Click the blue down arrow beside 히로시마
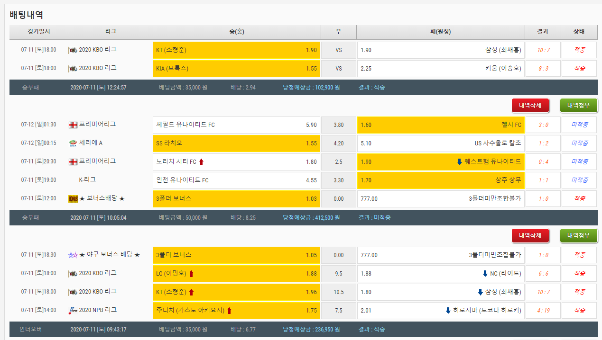Screen dimensions: 602x340 pos(448,311)
